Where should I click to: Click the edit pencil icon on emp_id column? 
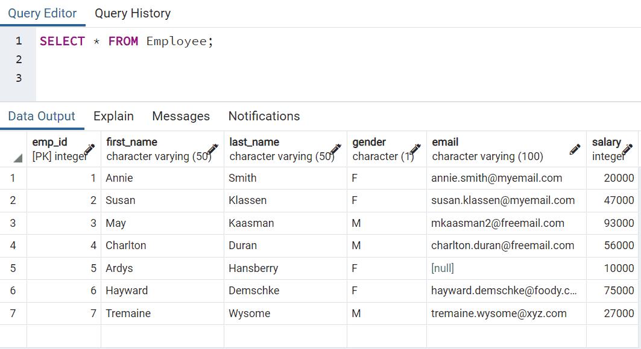pos(90,149)
